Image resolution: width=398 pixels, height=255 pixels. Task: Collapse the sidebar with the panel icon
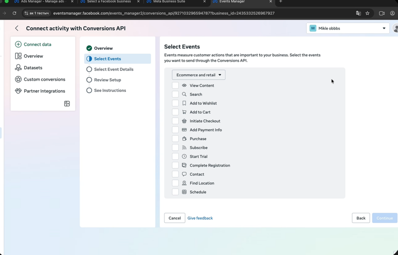[x=67, y=104]
